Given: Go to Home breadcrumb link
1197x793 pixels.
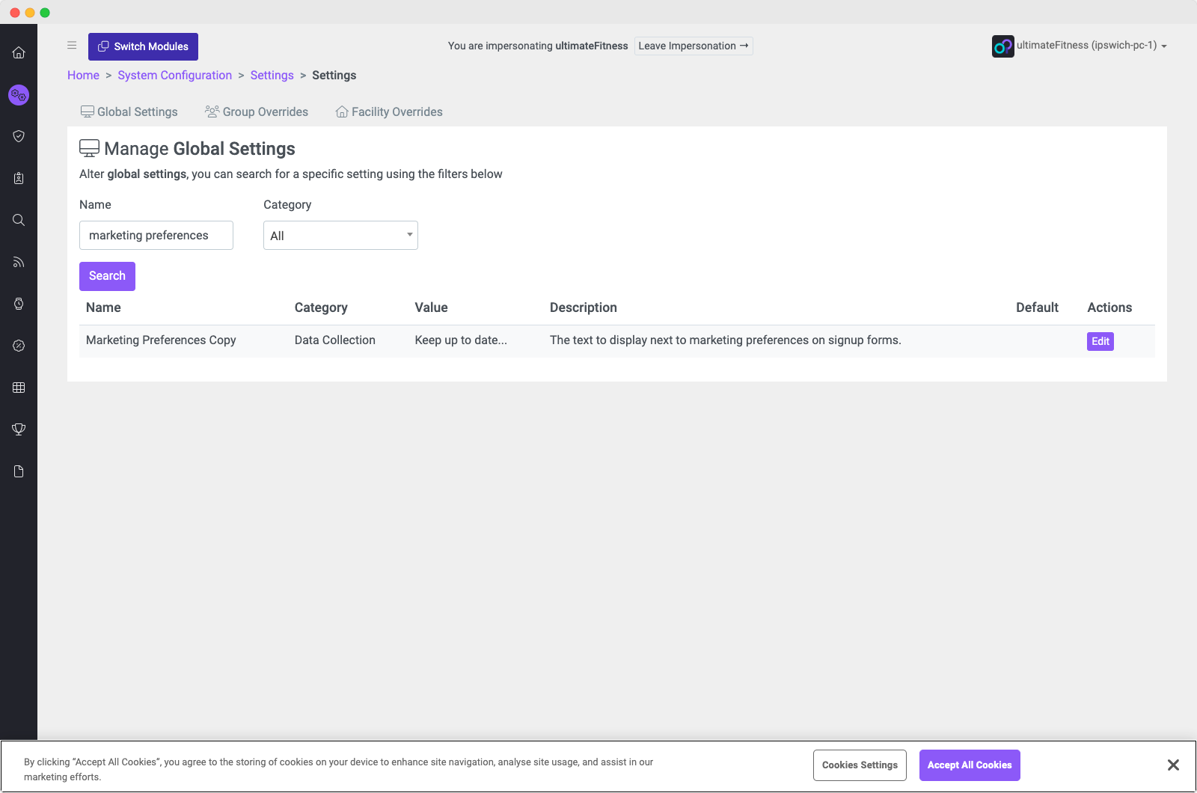Looking at the screenshot, I should point(83,75).
